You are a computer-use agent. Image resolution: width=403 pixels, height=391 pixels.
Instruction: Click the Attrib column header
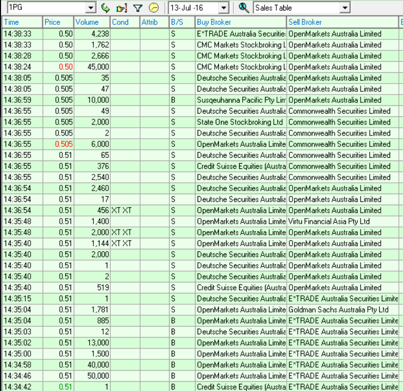click(x=155, y=22)
